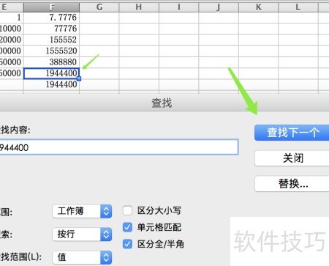Click the Find Next (查找下一个) button
329x266 pixels.
point(292,133)
